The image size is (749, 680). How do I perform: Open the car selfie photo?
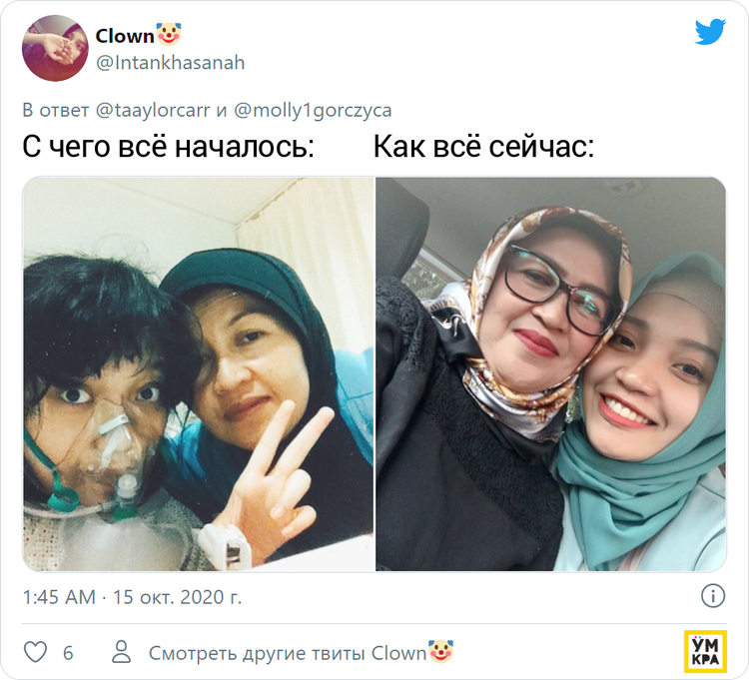(550, 374)
